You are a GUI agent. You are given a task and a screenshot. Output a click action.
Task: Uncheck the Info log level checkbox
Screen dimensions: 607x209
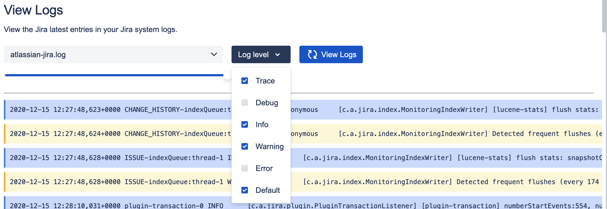click(245, 124)
